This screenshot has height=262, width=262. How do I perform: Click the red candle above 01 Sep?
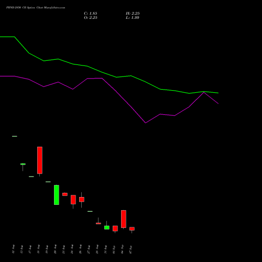[115, 228]
